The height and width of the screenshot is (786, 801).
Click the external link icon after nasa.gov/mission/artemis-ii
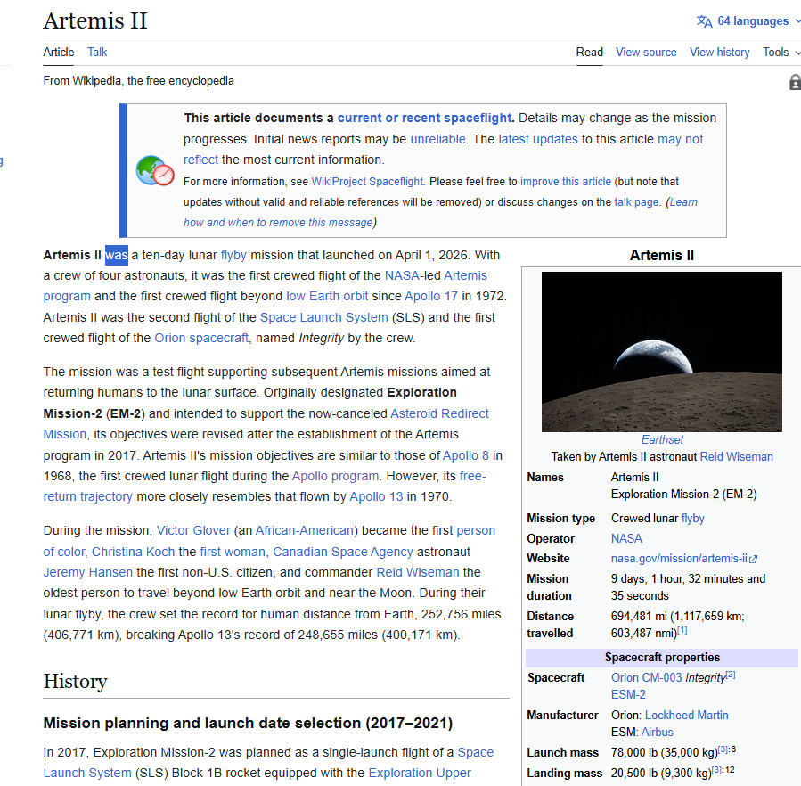(x=757, y=558)
